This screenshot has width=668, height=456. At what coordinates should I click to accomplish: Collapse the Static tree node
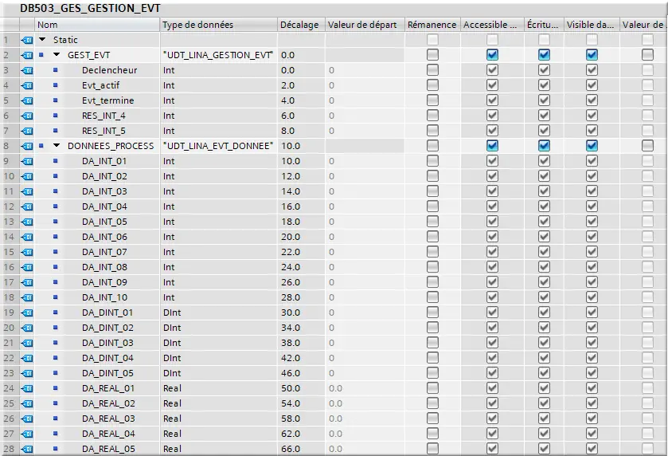pos(42,40)
